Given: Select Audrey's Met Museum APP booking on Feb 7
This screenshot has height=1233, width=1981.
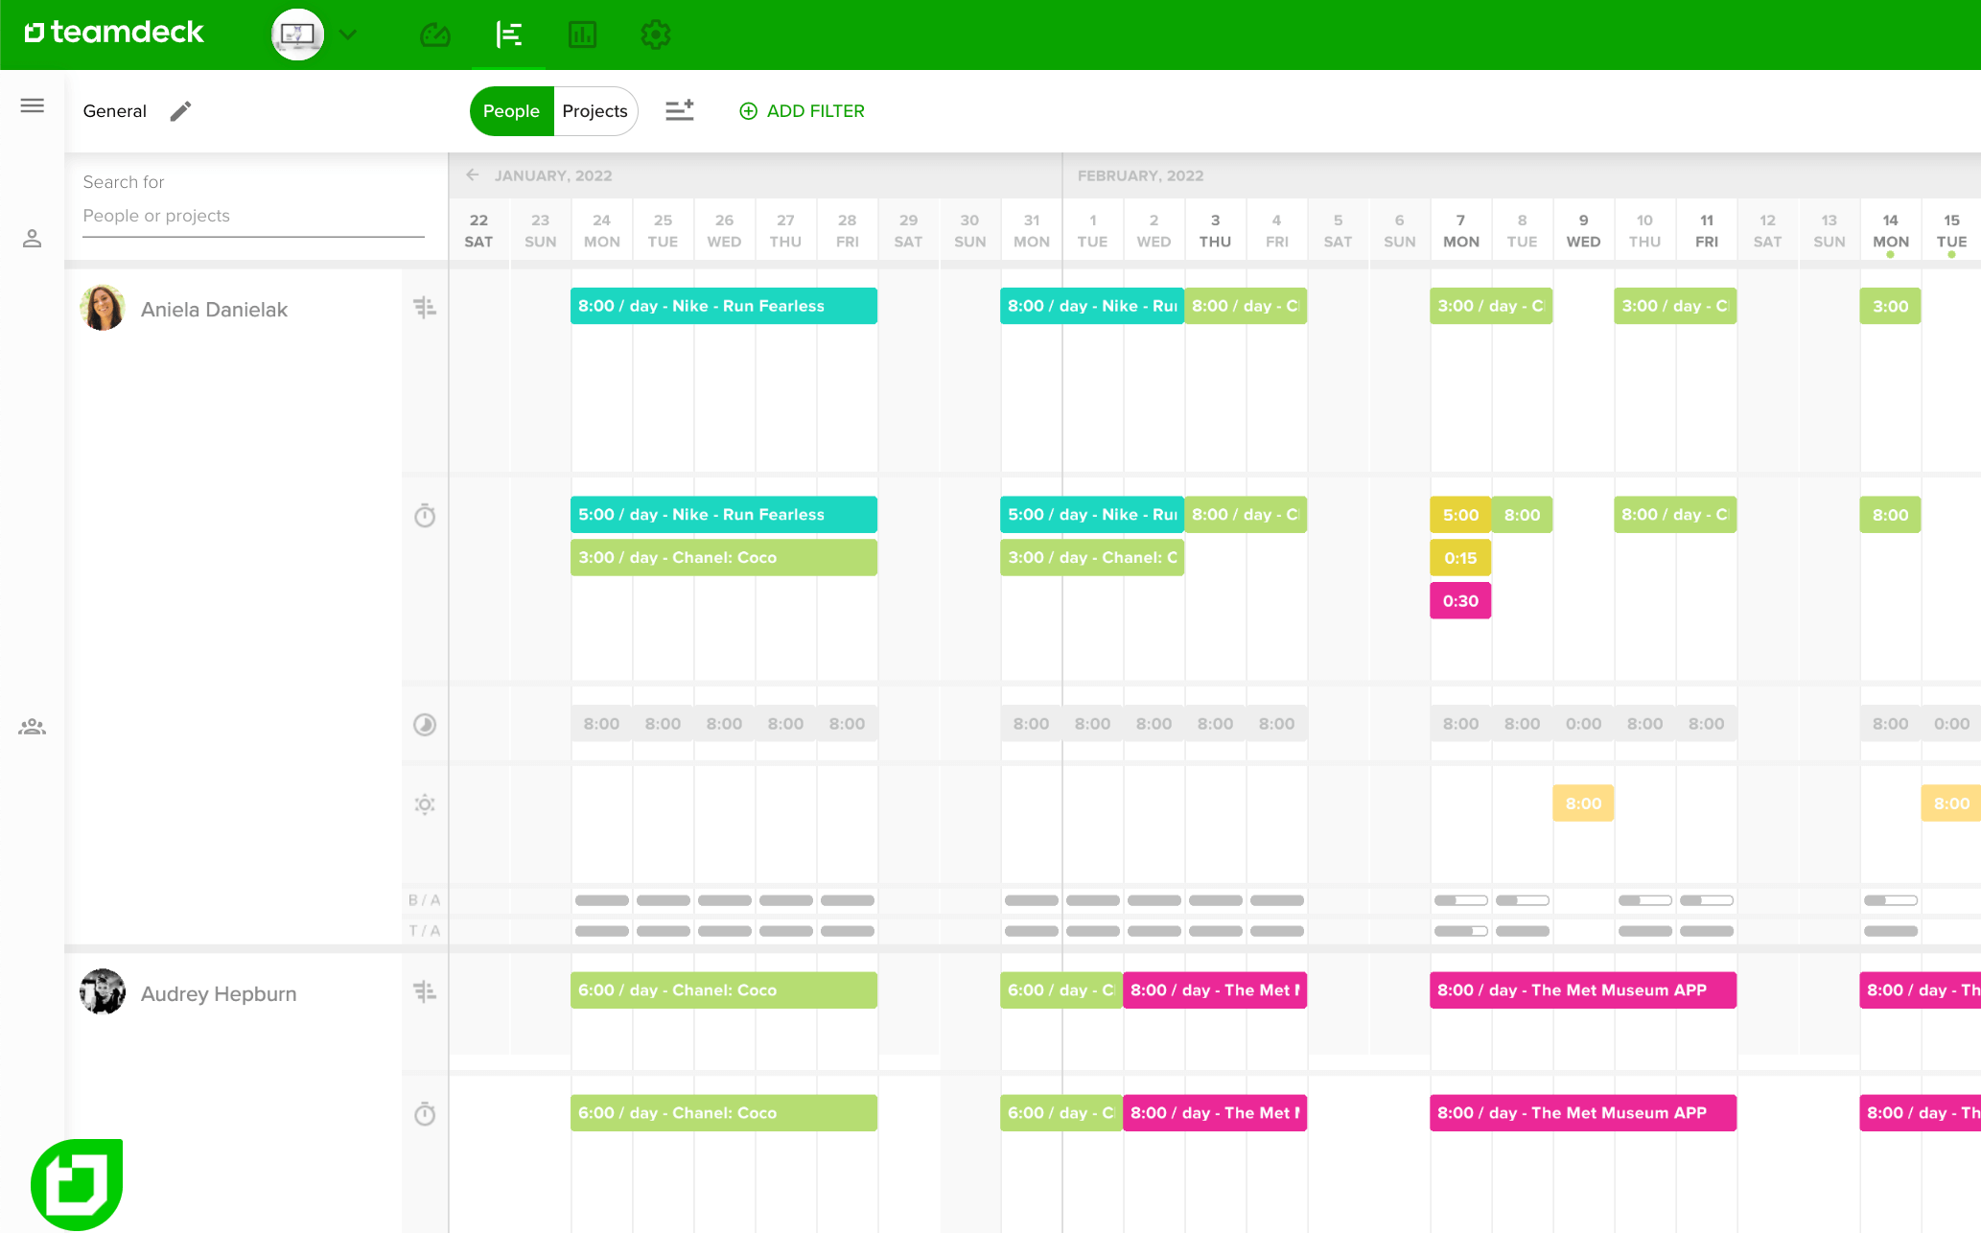Looking at the screenshot, I should coord(1583,990).
